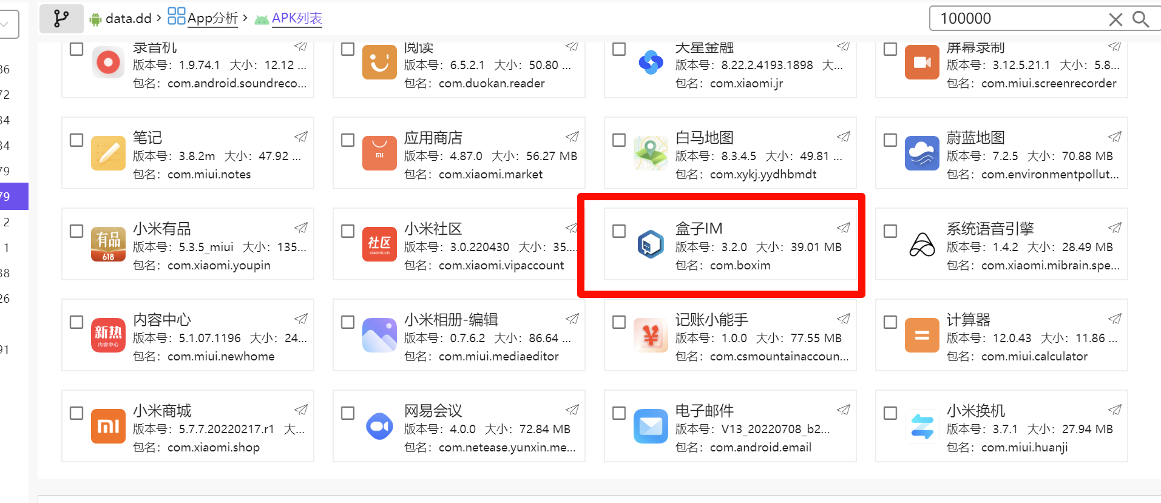Click the search magnifier icon

(1140, 19)
